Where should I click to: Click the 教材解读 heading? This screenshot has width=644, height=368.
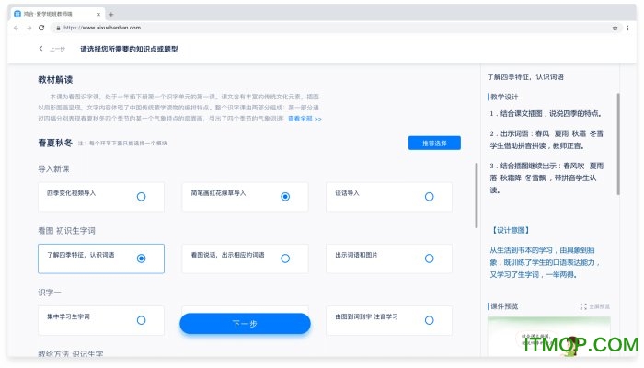tap(55, 80)
